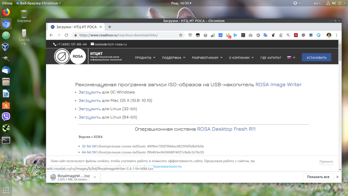Click the УСТАНОВИТЬ button
Image resolution: width=348 pixels, height=196 pixels.
pyautogui.click(x=316, y=58)
